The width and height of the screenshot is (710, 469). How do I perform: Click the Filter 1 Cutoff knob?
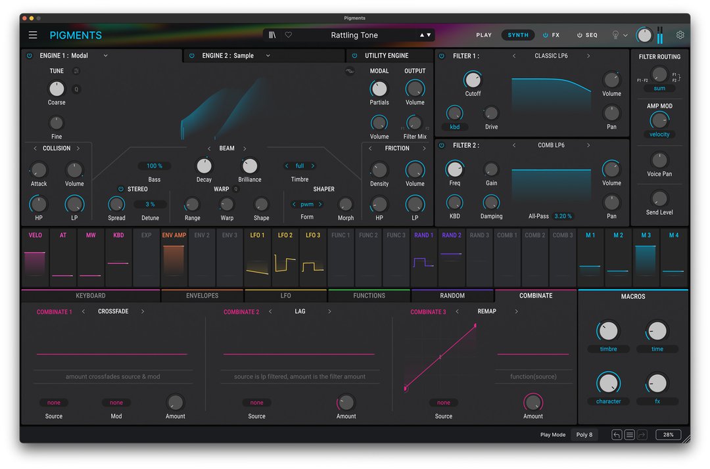point(473,80)
